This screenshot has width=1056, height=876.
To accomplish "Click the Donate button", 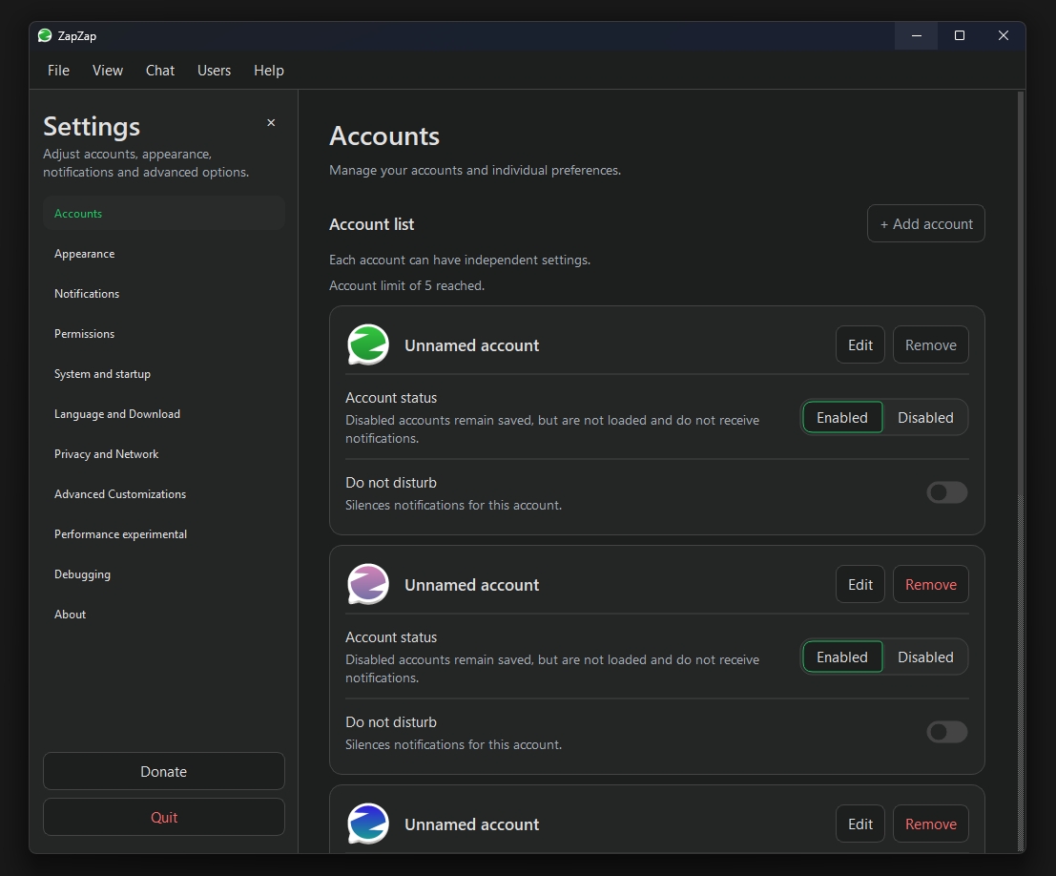I will (164, 772).
